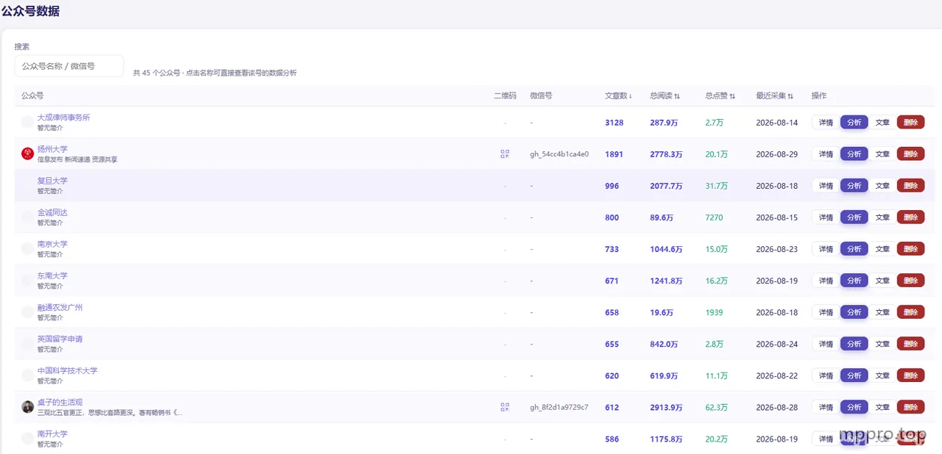Sort accounts by 总阅读 header
The width and height of the screenshot is (942, 454).
665,96
